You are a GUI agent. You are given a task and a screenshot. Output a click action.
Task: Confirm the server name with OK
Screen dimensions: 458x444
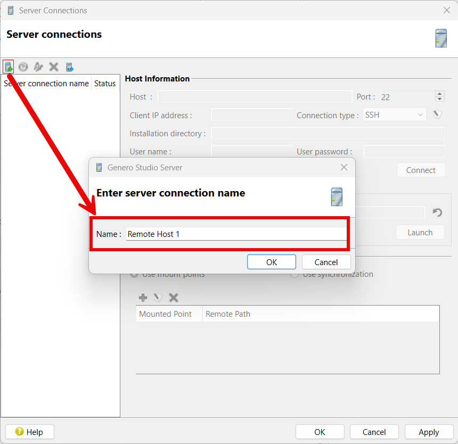coord(272,262)
